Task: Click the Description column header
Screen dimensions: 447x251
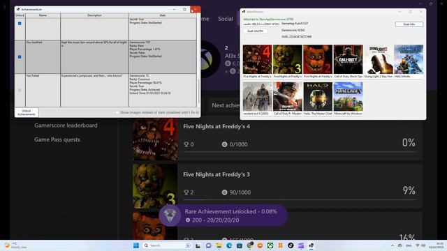Action: click(94, 15)
